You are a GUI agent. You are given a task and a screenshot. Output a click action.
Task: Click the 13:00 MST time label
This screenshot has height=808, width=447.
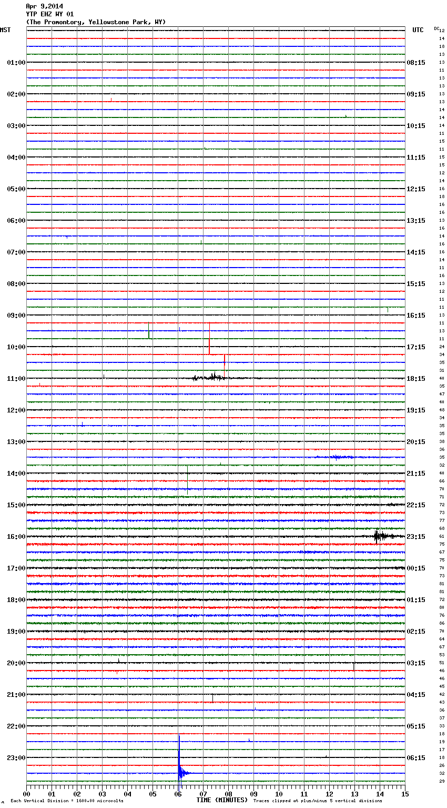click(16, 442)
